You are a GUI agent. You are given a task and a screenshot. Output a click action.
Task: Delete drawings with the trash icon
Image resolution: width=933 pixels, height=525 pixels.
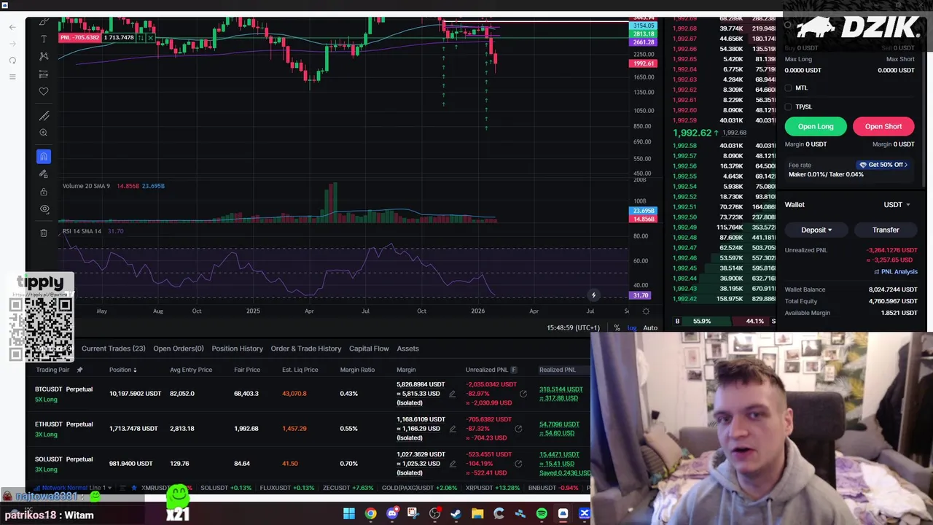pyautogui.click(x=44, y=233)
